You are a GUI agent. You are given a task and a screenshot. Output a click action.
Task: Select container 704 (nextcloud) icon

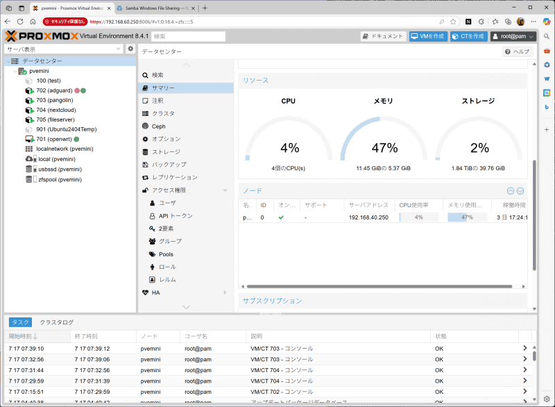[29, 110]
